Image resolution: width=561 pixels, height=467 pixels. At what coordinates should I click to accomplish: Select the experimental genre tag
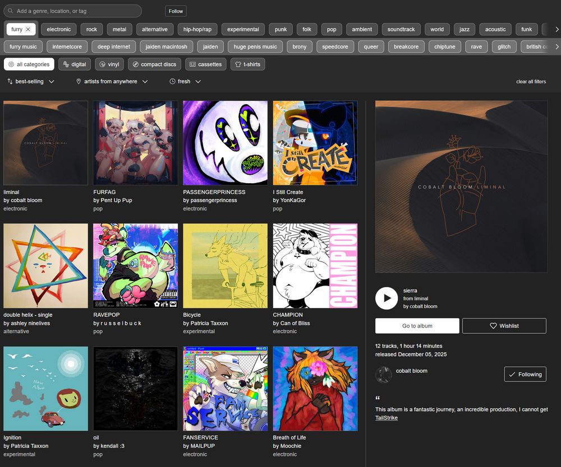pos(243,29)
